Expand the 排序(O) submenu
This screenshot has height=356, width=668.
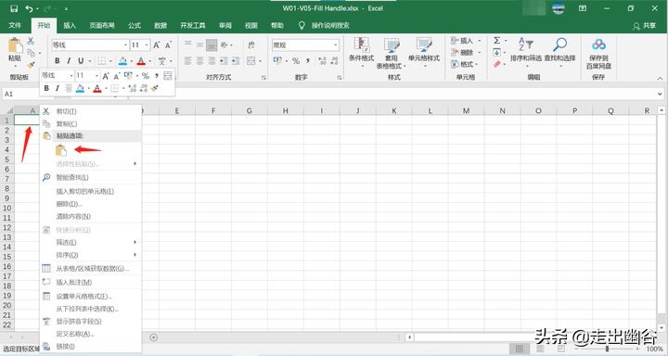tap(91, 255)
